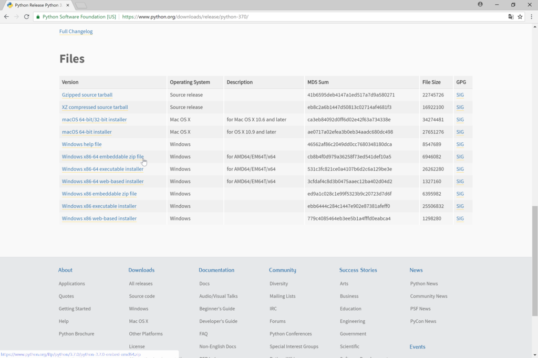The width and height of the screenshot is (538, 358).
Task: Download XZ compressed source tarball
Action: click(95, 107)
